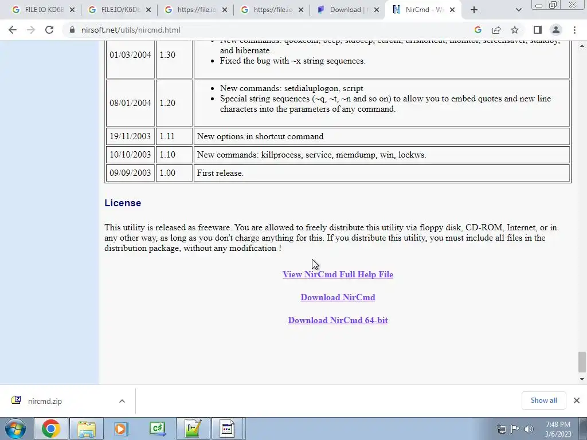Close the Download tab
This screenshot has width=587, height=440.
pos(377,10)
